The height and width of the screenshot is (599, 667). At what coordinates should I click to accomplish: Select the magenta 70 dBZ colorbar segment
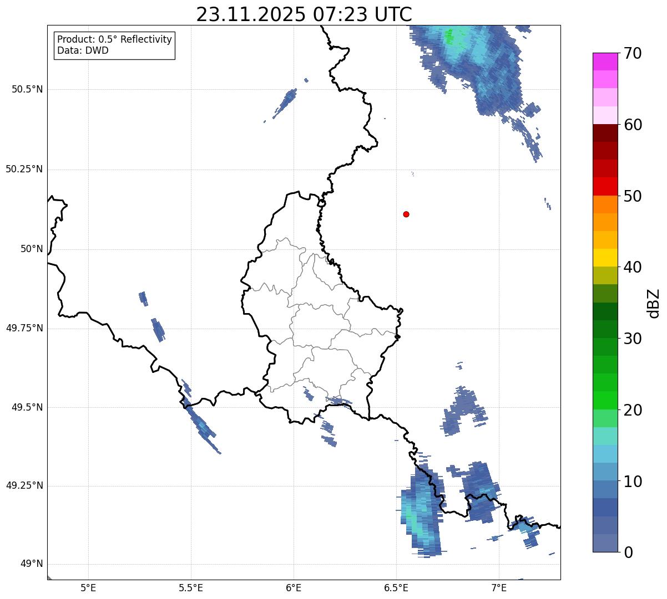[x=605, y=62]
